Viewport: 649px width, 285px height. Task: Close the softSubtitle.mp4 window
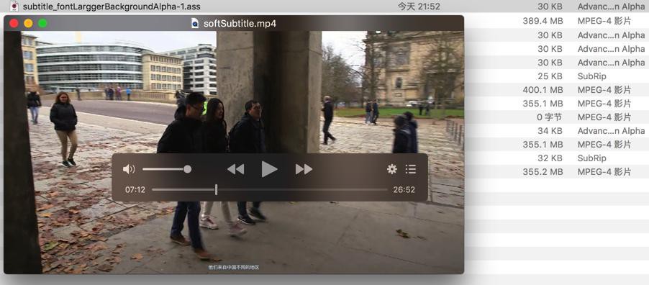click(14, 23)
